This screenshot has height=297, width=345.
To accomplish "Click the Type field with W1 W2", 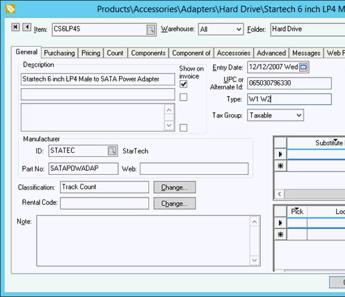I will [290, 99].
